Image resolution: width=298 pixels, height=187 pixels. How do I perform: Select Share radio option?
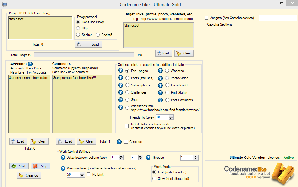[x=127, y=100]
